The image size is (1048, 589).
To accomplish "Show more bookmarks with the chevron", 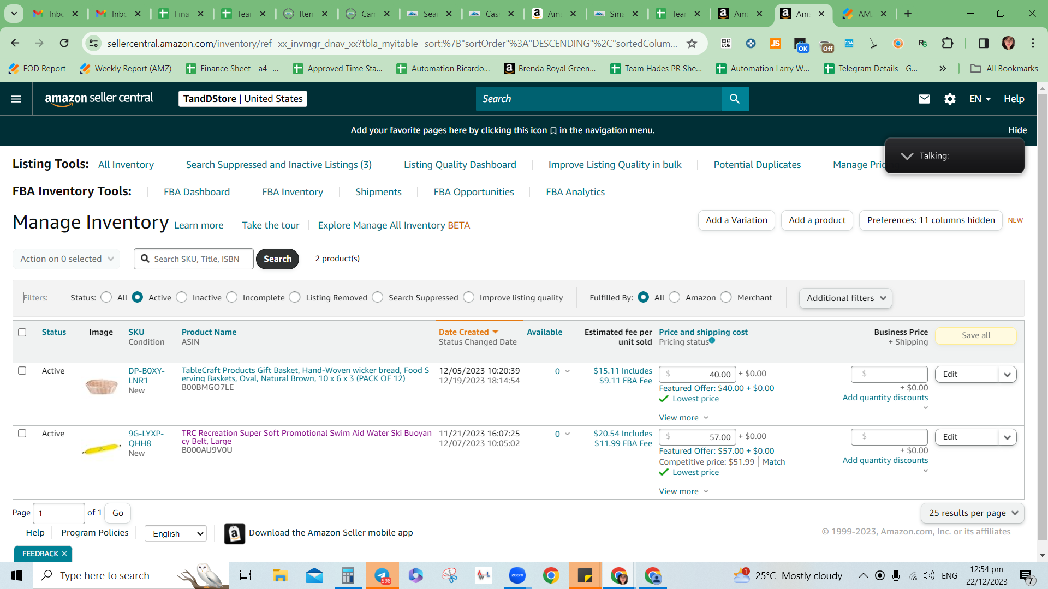I will point(943,69).
